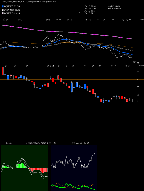Click the 75 price axis label
The image size is (144, 191).
[138, 95]
